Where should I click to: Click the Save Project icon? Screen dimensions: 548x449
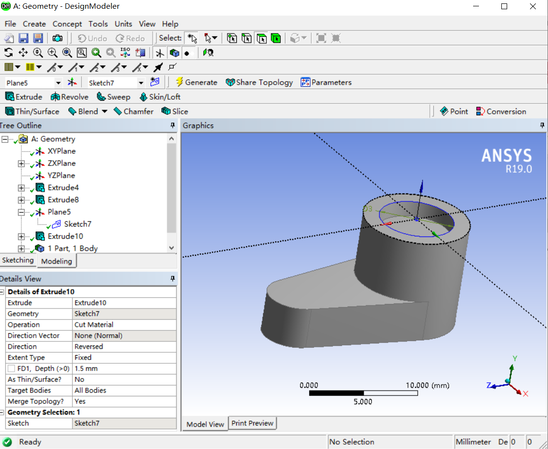23,38
